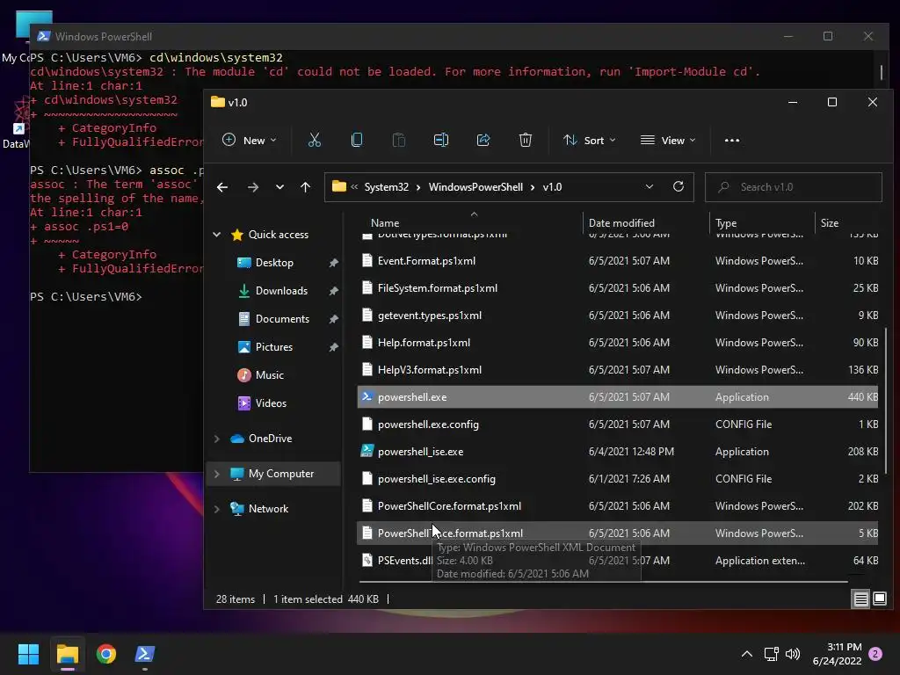Click in the Search v1.0 box
The height and width of the screenshot is (675, 900).
(794, 187)
